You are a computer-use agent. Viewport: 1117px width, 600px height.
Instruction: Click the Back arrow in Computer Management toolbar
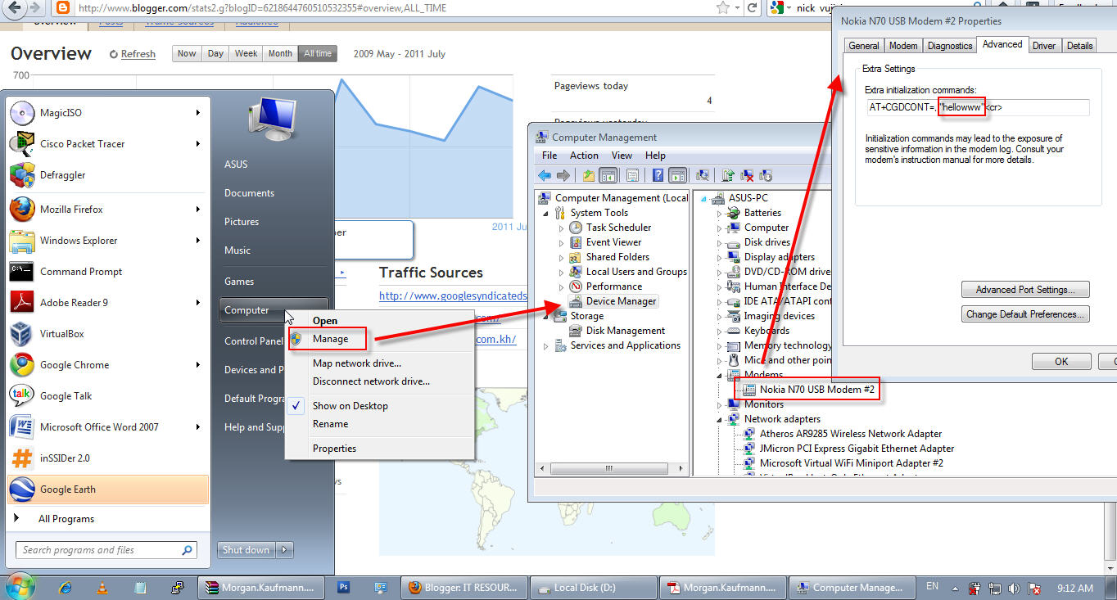pyautogui.click(x=545, y=175)
